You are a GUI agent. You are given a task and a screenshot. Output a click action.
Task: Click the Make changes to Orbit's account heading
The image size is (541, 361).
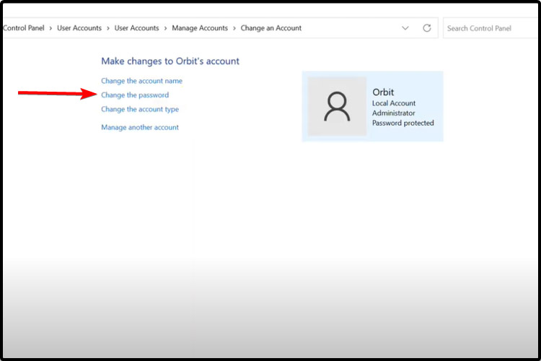coord(170,61)
